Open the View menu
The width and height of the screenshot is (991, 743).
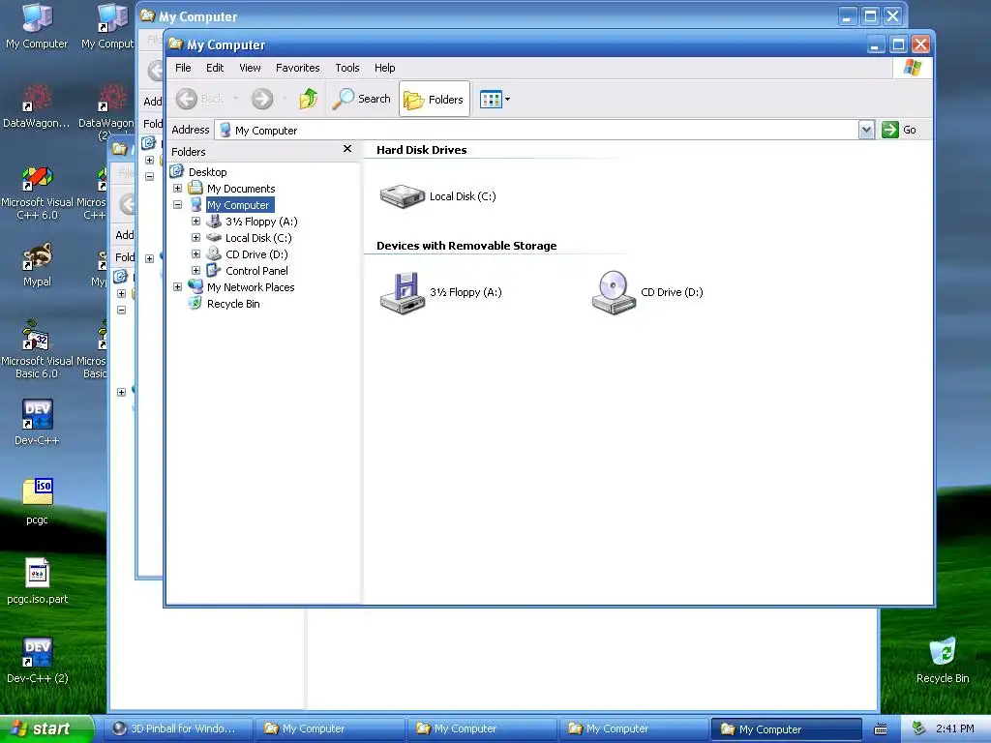(250, 68)
